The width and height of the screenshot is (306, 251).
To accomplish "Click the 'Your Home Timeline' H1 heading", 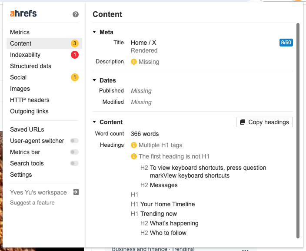I will 167,204.
